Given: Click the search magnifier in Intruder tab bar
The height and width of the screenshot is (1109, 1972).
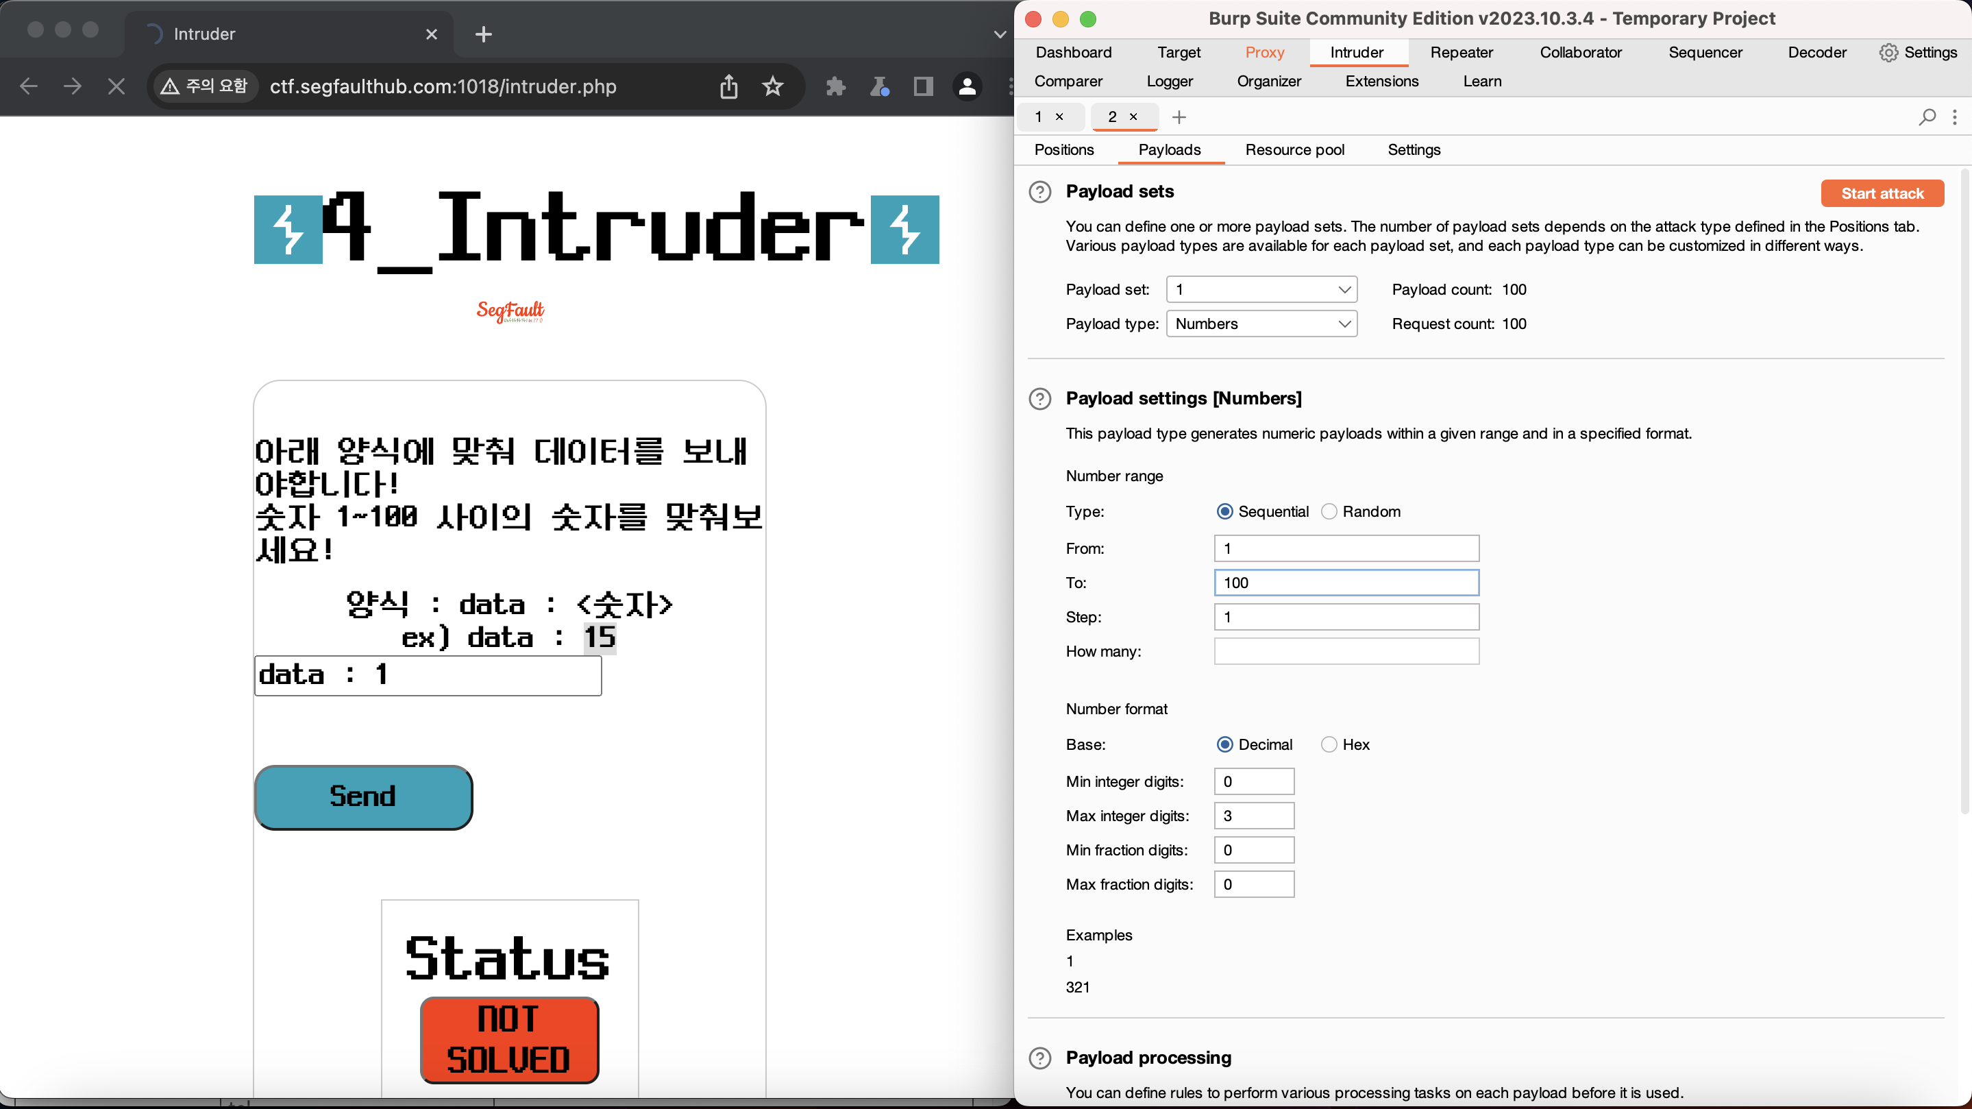Looking at the screenshot, I should pyautogui.click(x=1927, y=117).
